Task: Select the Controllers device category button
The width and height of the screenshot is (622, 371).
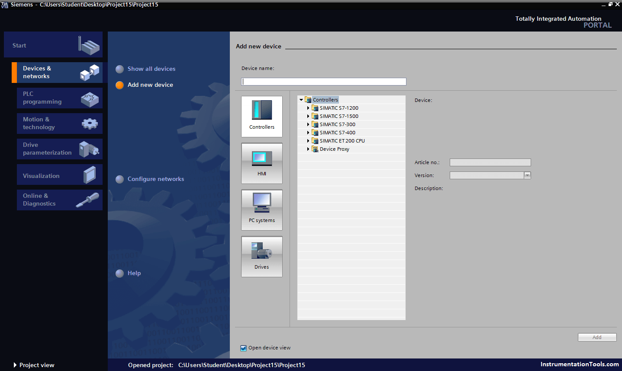Action: (x=262, y=117)
